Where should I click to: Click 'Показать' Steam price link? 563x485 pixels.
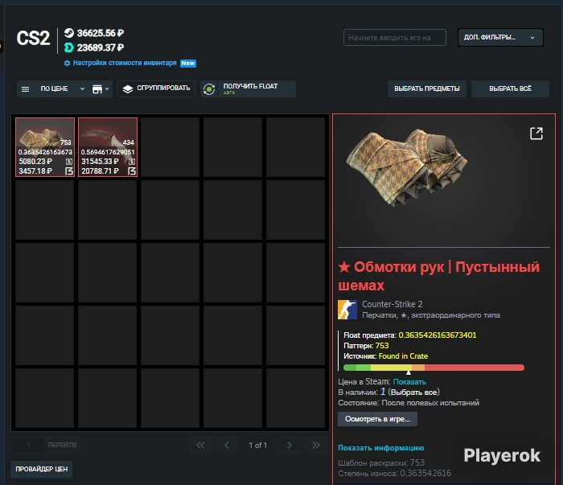tap(409, 381)
